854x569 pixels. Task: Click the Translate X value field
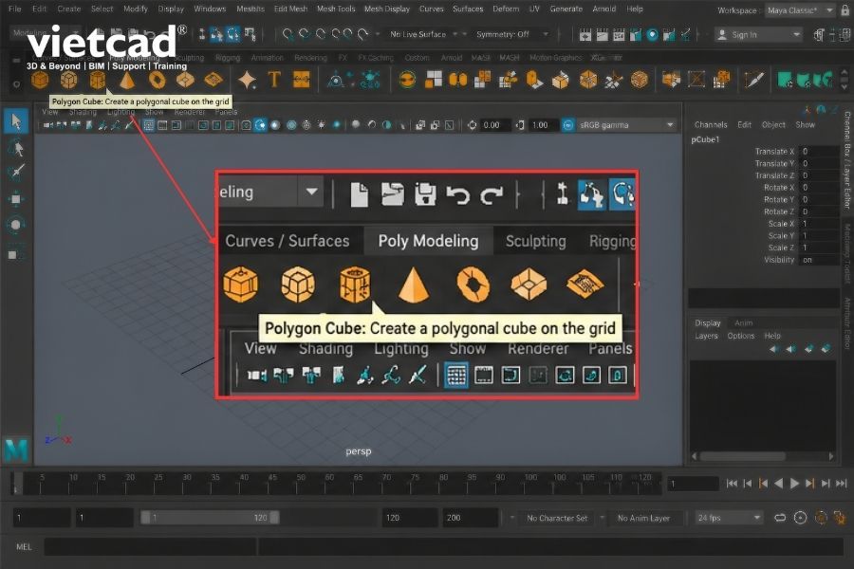(819, 152)
